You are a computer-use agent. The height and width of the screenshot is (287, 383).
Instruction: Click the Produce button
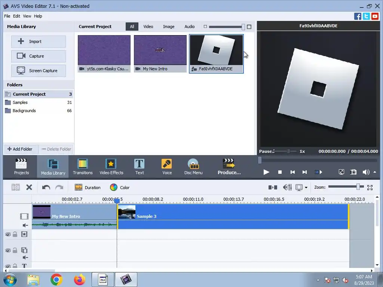[229, 167]
